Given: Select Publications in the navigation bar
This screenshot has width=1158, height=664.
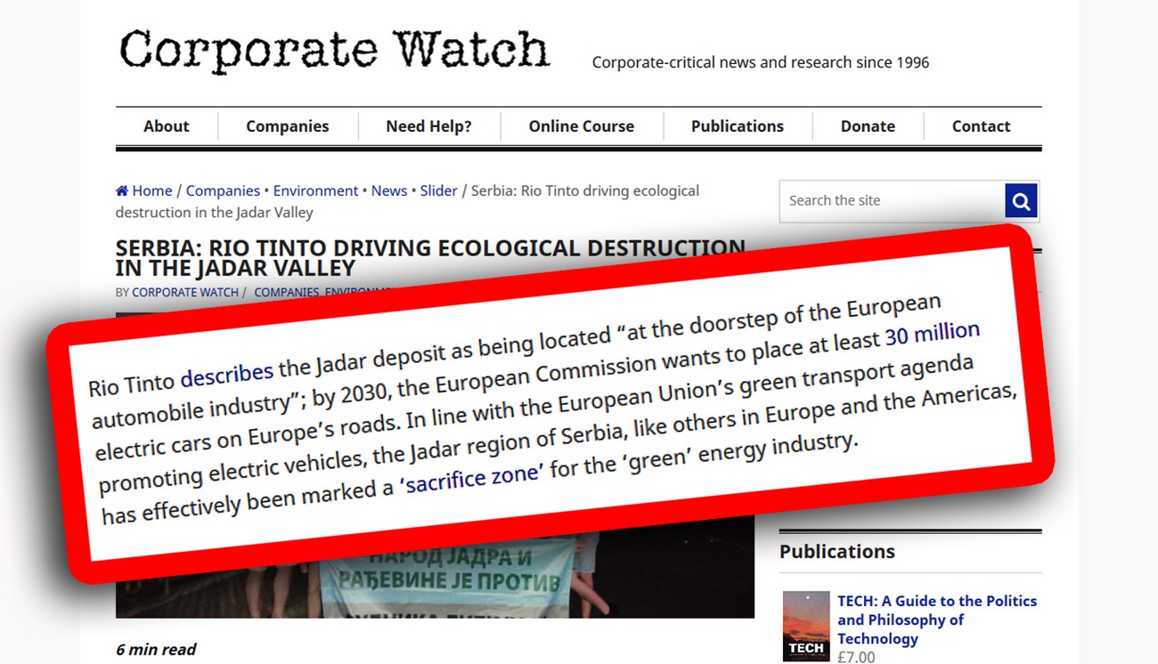Looking at the screenshot, I should coord(738,126).
